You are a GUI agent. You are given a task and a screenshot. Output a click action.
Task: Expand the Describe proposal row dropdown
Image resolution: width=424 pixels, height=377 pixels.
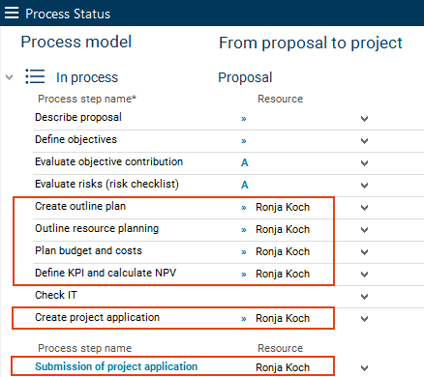click(x=364, y=119)
